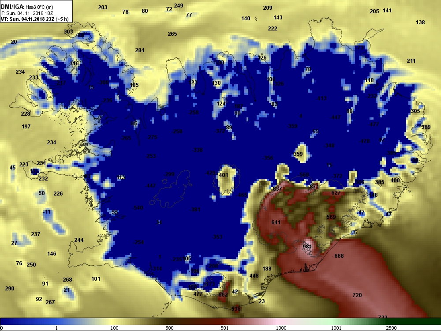441x331 pixels.
Task: Click the map value '448'
Action: [254, 276]
